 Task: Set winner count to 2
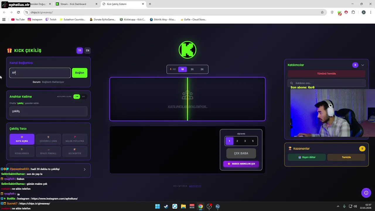[x=237, y=141]
